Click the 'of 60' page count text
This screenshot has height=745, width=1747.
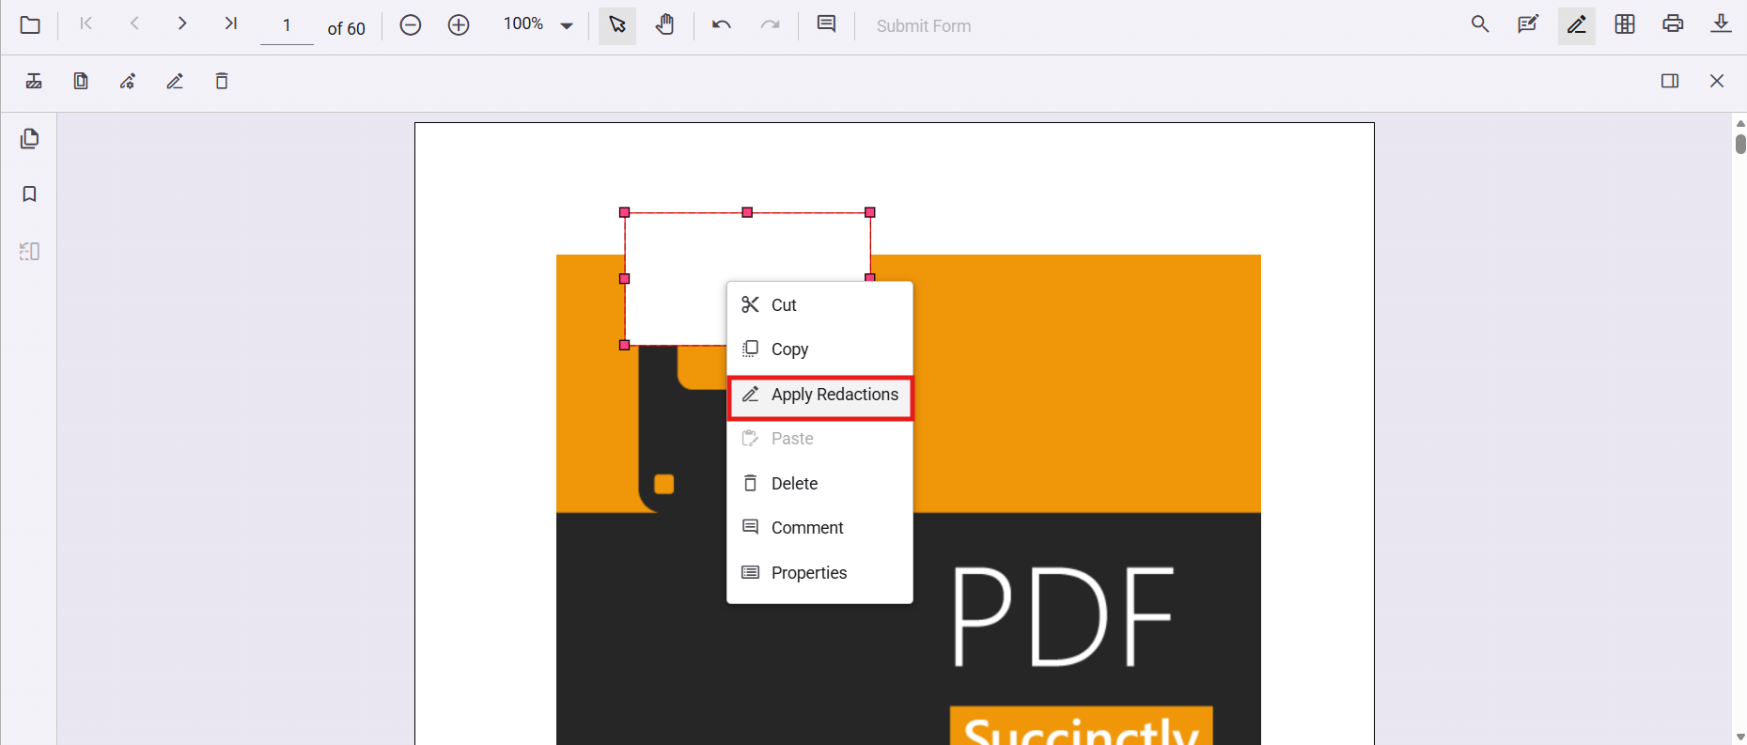point(346,29)
